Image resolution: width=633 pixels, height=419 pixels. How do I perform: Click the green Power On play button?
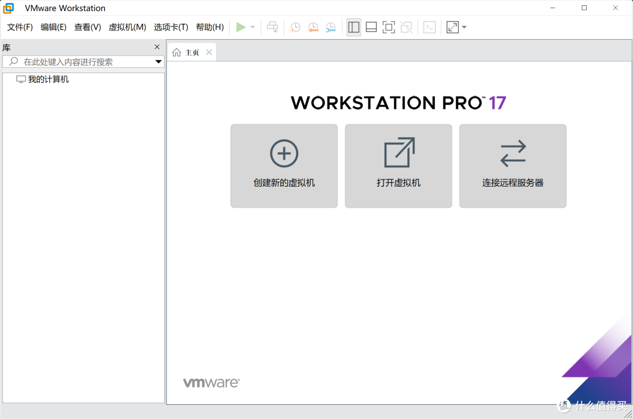coord(241,27)
